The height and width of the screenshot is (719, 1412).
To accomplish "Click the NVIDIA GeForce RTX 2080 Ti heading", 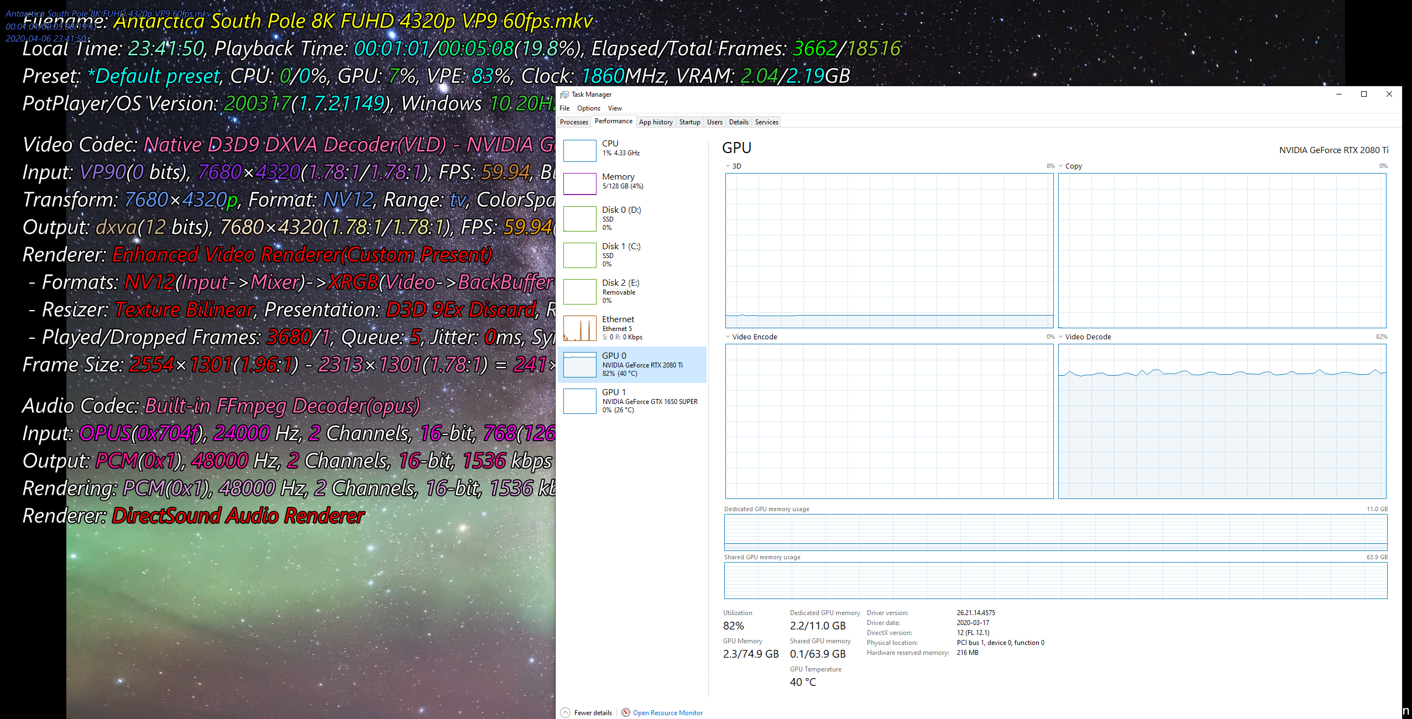I will coord(1333,150).
